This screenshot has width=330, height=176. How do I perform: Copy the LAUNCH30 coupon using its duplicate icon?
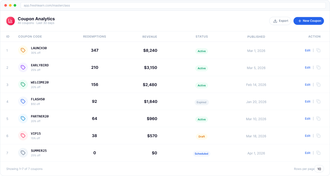tap(318, 50)
